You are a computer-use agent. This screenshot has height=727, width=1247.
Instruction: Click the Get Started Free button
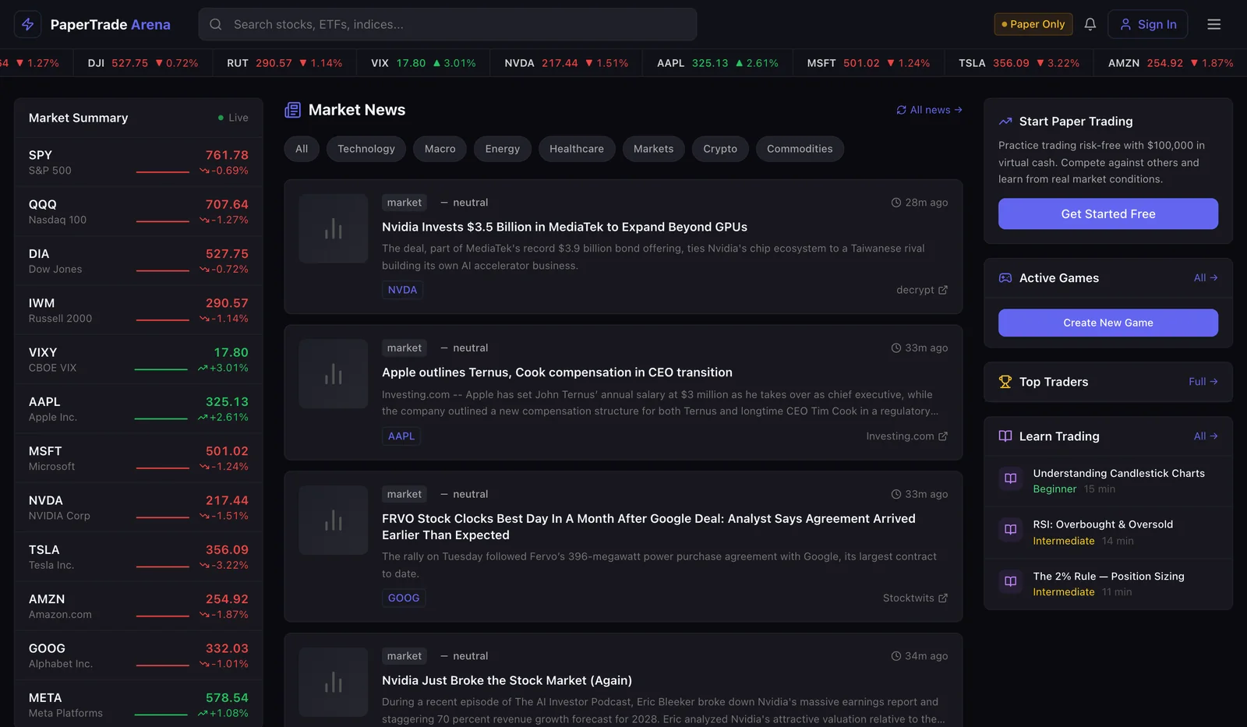coord(1108,214)
